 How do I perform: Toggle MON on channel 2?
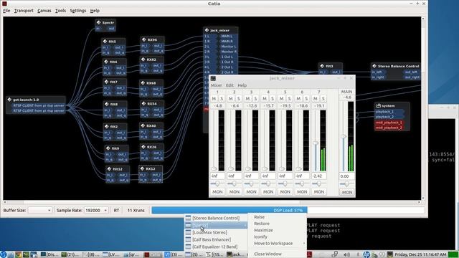coord(235,192)
